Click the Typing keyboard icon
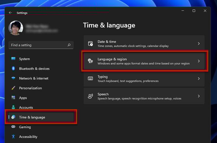Viewport: 217px width, 143px height. (91, 78)
